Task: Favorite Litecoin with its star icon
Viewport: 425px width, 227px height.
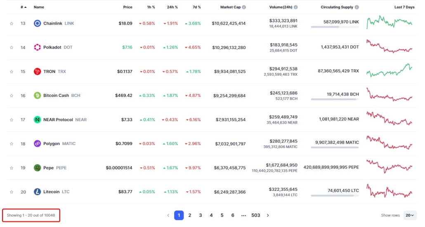Action: (12, 192)
